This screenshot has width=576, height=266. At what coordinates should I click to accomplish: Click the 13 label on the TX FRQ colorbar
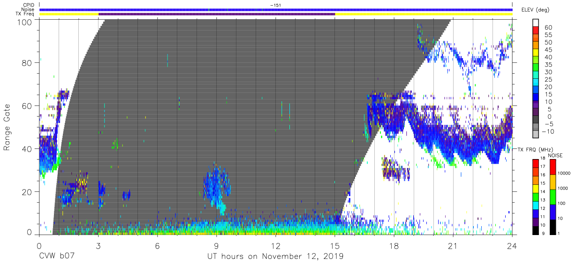click(x=542, y=200)
